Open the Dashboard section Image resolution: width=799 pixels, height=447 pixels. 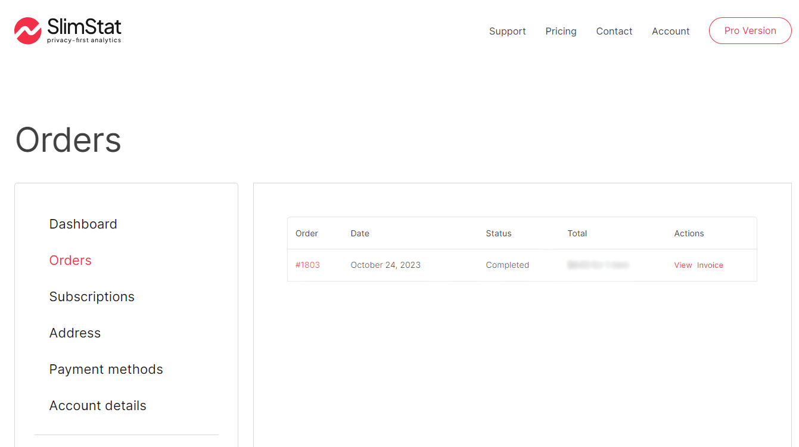pos(83,224)
